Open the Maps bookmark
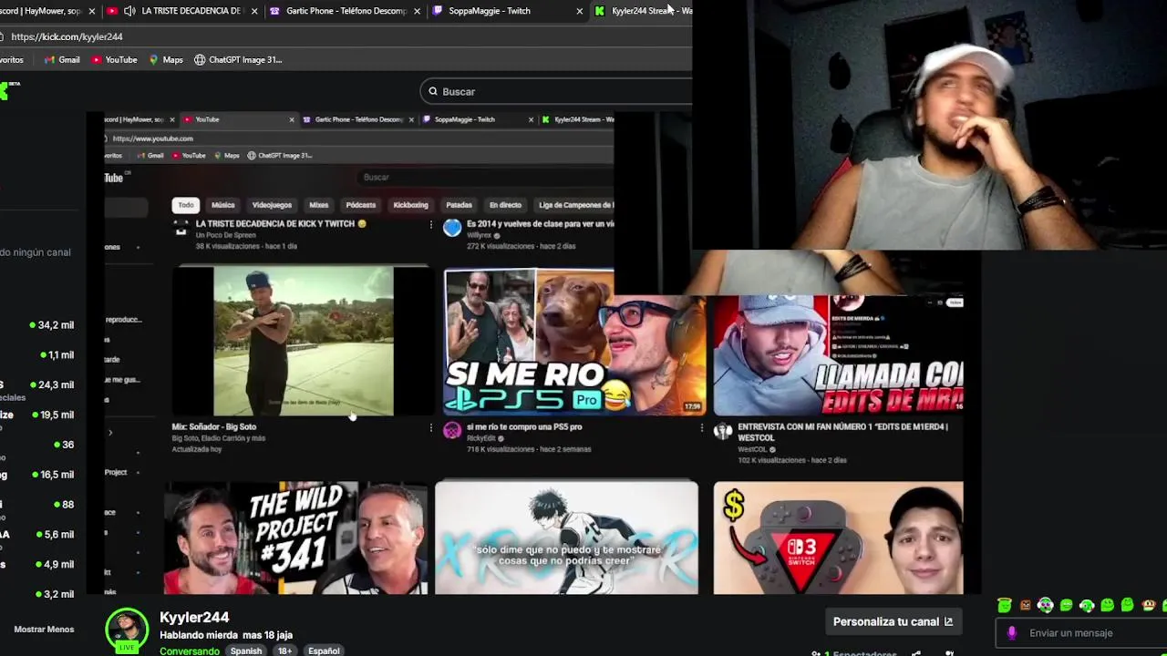This screenshot has height=656, width=1167. (x=166, y=59)
